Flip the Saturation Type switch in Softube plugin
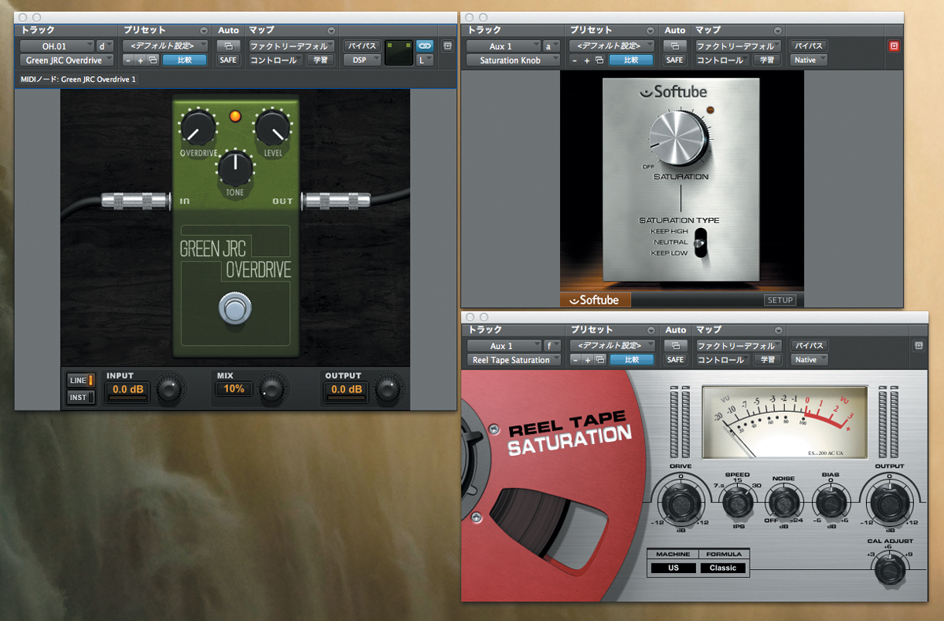This screenshot has width=944, height=621. (x=702, y=241)
